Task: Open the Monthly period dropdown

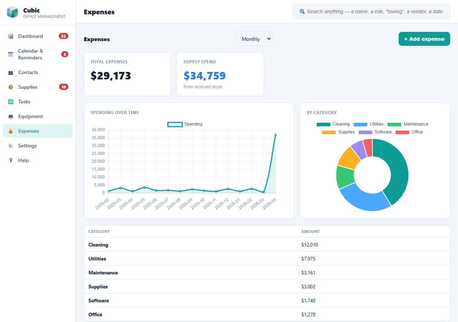Action: pos(254,39)
